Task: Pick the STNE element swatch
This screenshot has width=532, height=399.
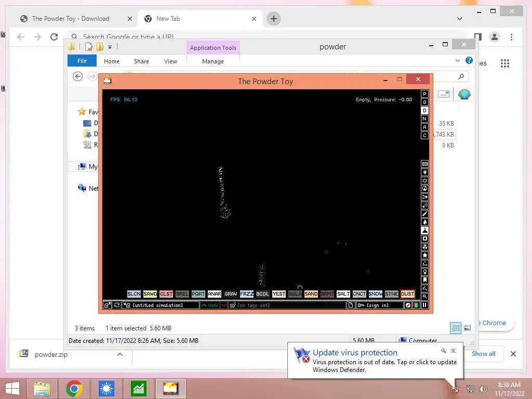Action: click(x=392, y=294)
